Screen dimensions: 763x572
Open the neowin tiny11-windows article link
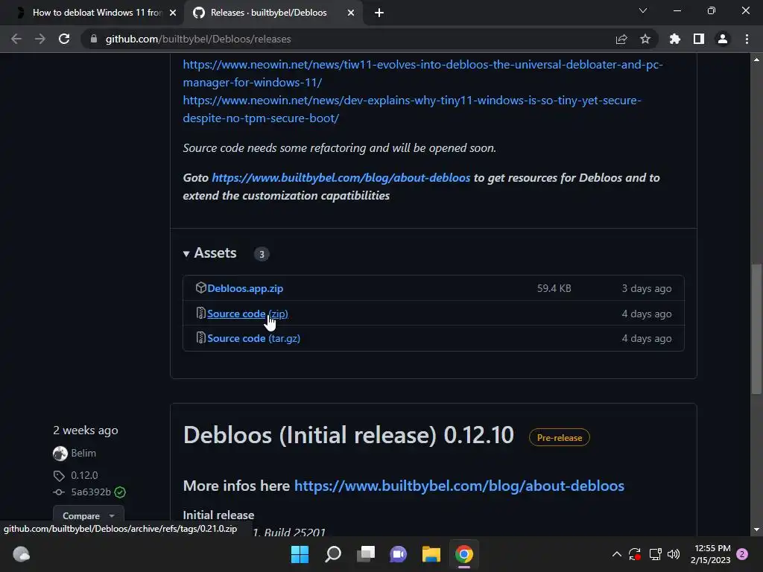412,109
